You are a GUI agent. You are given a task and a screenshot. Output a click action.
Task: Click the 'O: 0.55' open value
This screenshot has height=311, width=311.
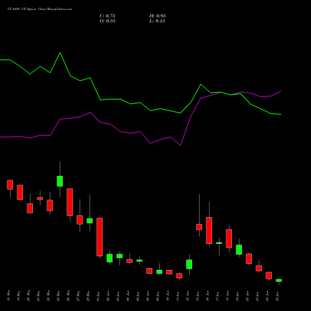pos(108,21)
